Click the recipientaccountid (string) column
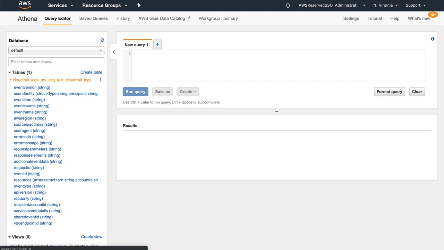The image size is (444, 250). pos(37,205)
